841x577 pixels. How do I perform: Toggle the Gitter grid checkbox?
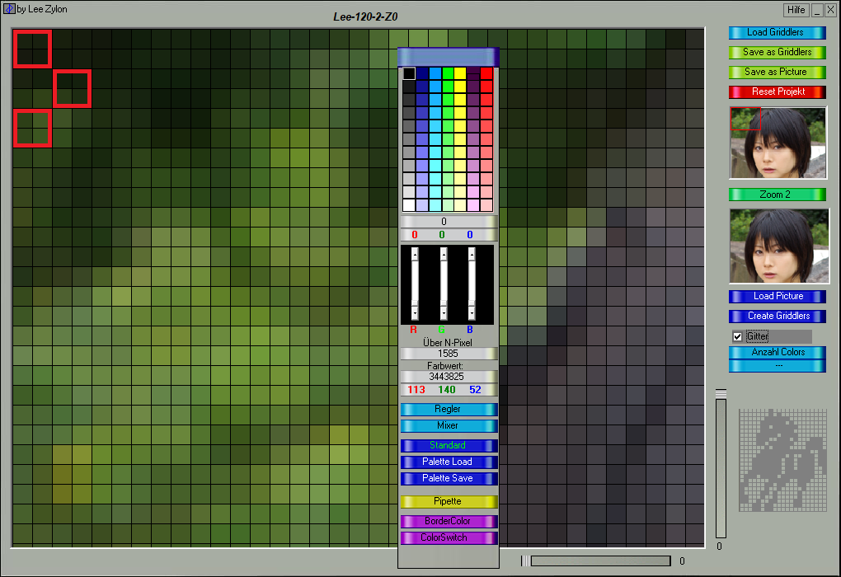click(738, 336)
